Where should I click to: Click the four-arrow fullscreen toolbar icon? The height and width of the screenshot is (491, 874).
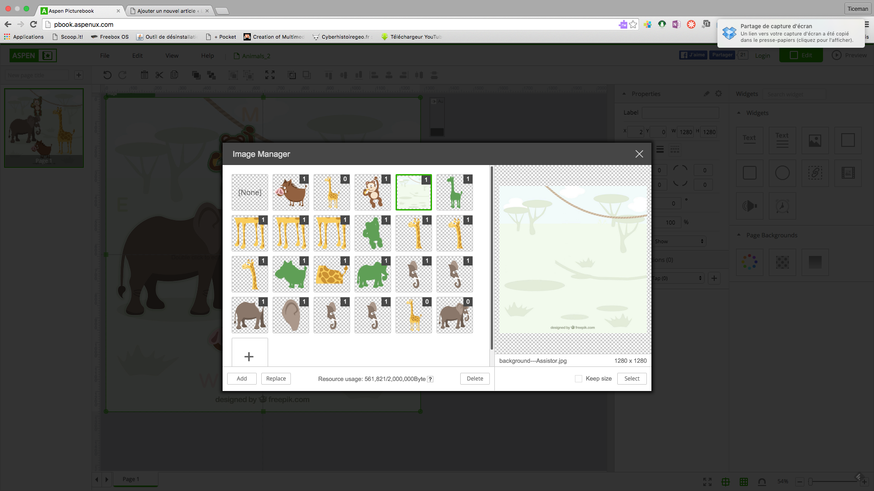point(270,75)
